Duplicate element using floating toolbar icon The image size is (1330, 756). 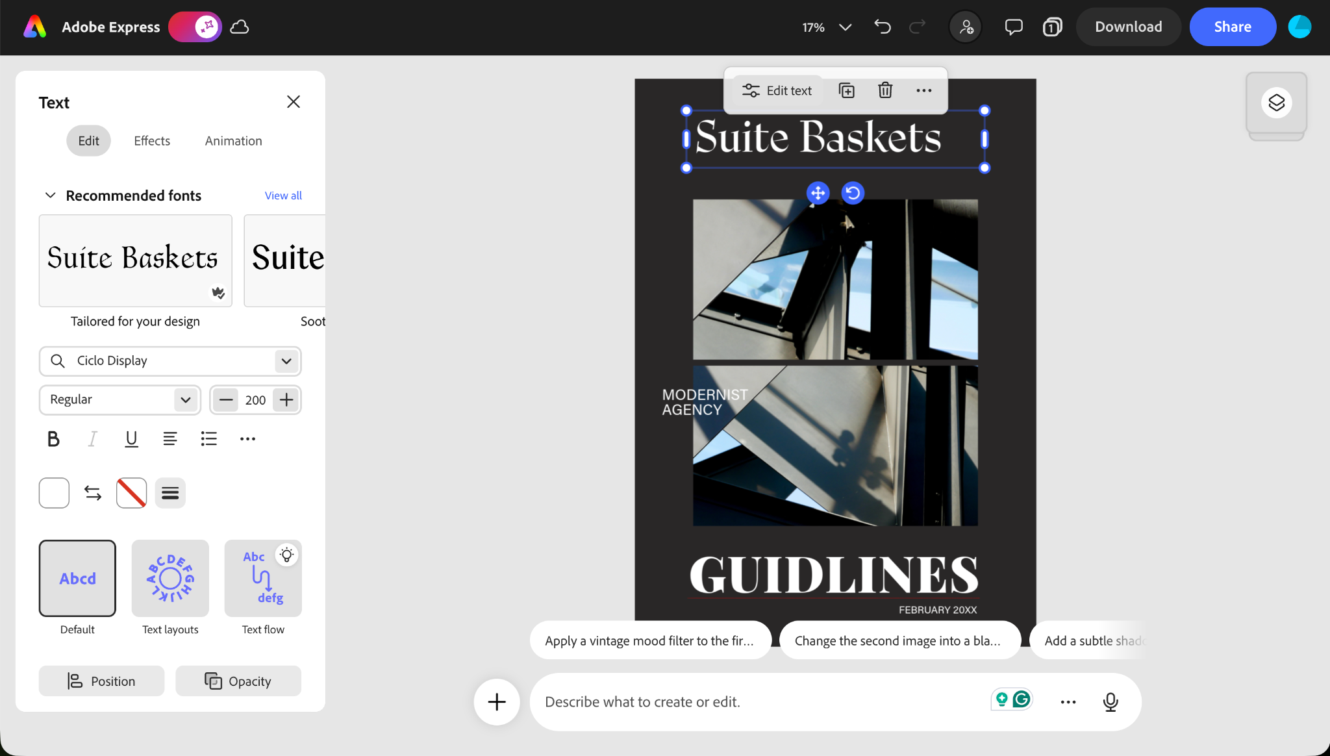846,90
